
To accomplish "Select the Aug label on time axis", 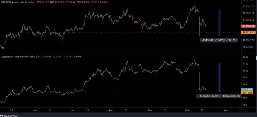I will pos(111,110).
